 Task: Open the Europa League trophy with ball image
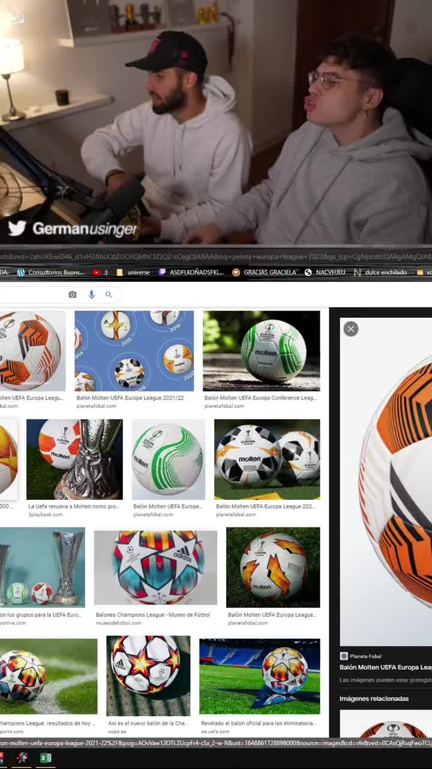pos(74,459)
